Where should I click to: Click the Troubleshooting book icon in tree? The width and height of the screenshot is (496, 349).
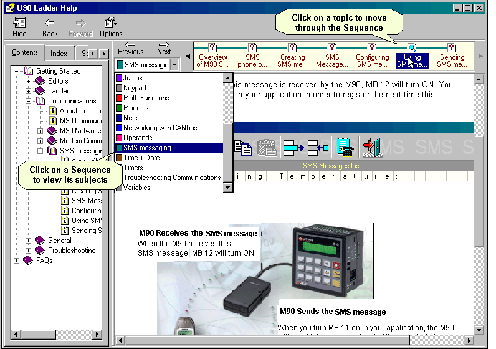point(40,251)
